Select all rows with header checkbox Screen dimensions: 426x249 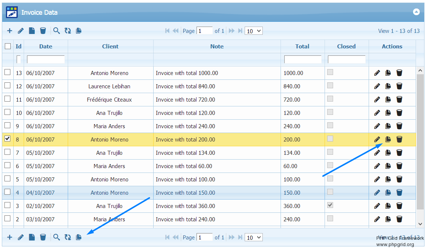(x=8, y=46)
